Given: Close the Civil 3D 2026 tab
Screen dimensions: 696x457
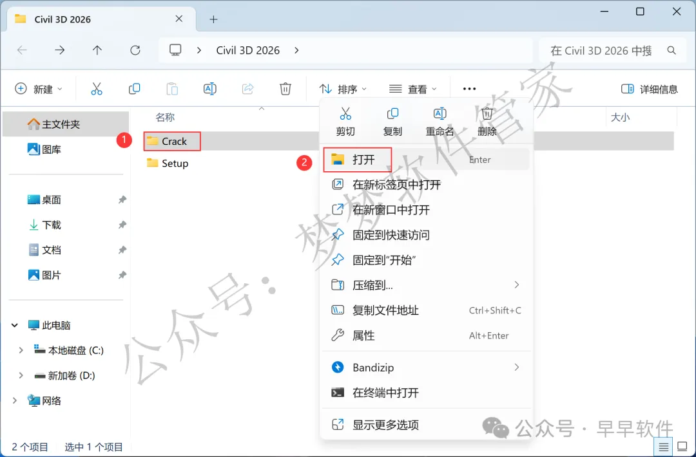Looking at the screenshot, I should [x=179, y=19].
